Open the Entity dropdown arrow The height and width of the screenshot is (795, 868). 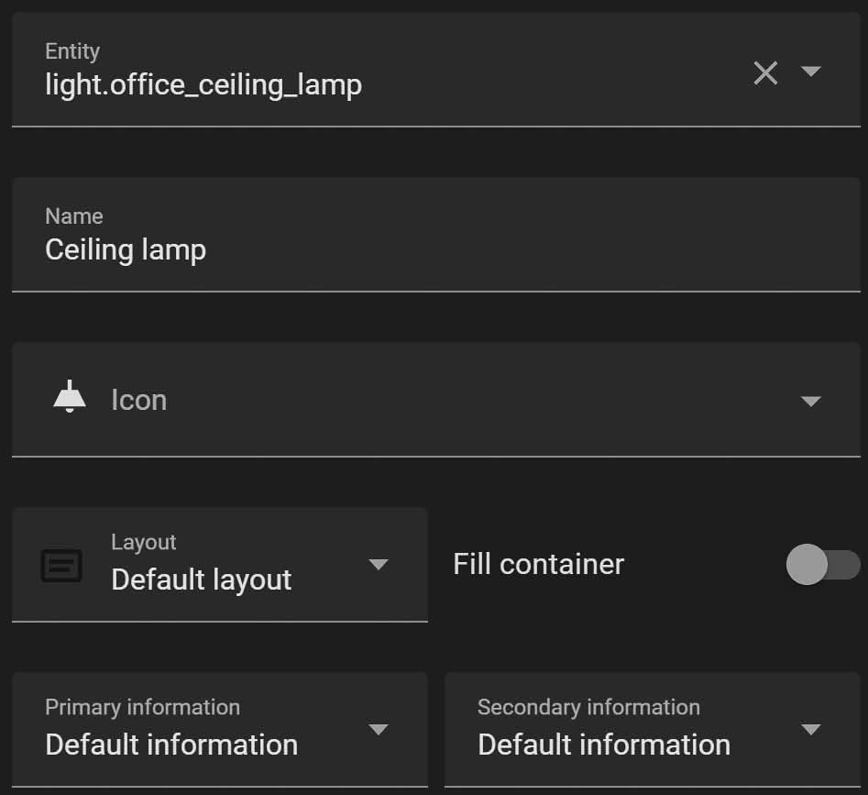(810, 71)
